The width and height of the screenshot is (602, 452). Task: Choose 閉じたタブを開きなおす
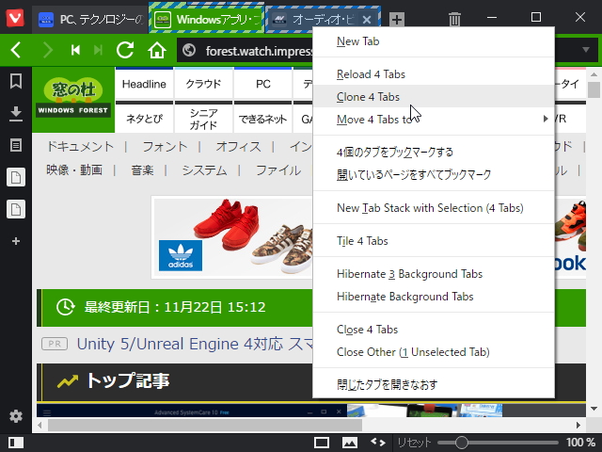coord(434,385)
